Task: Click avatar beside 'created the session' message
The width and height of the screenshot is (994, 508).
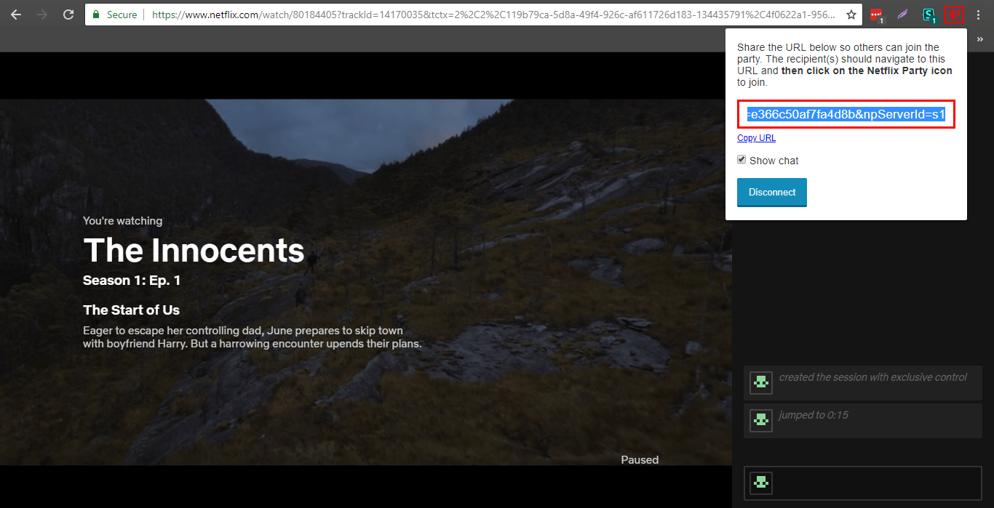Action: pos(761,382)
